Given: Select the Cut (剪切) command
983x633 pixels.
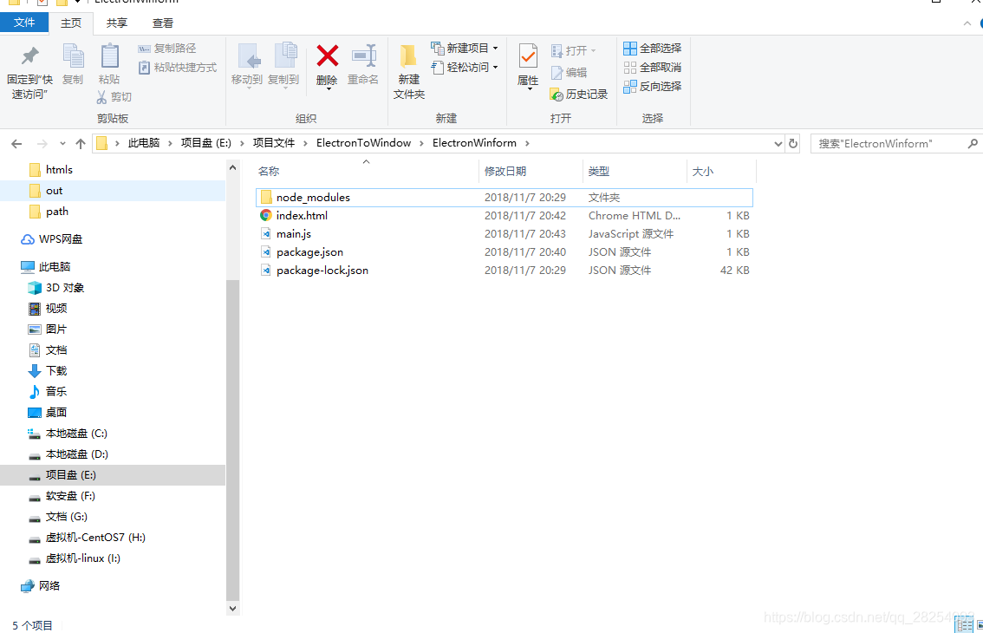Looking at the screenshot, I should click(x=114, y=96).
